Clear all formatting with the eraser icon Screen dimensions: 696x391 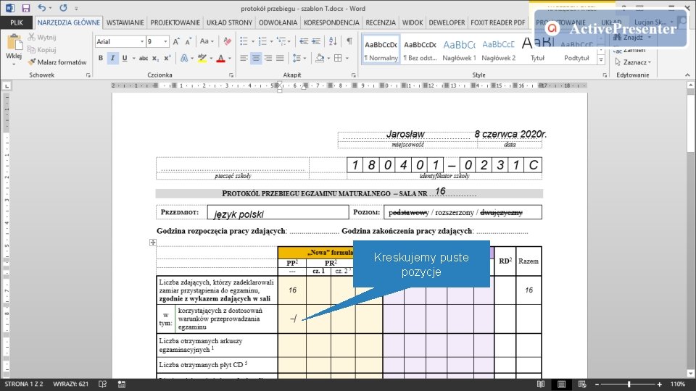[227, 41]
